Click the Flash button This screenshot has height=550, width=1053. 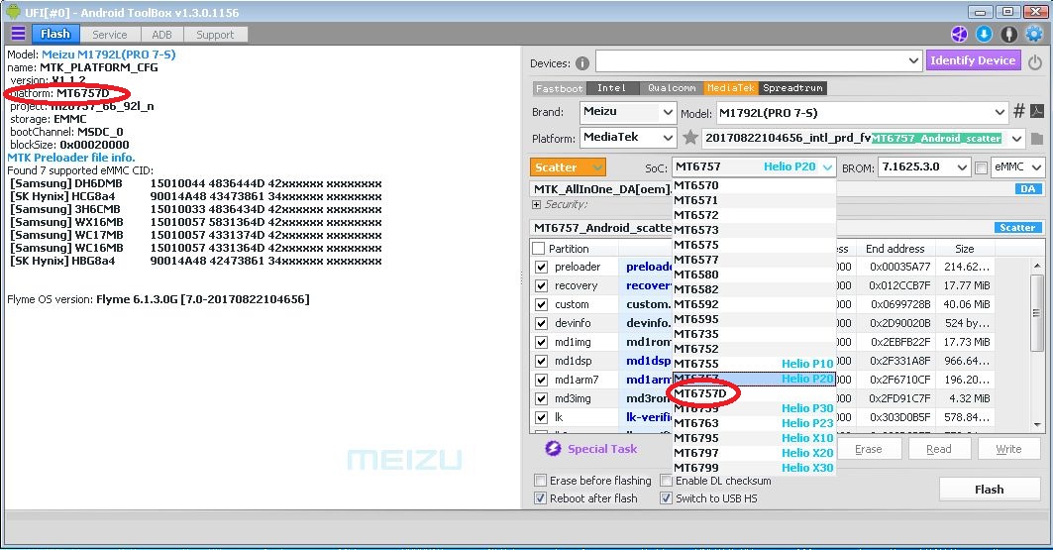[x=990, y=490]
